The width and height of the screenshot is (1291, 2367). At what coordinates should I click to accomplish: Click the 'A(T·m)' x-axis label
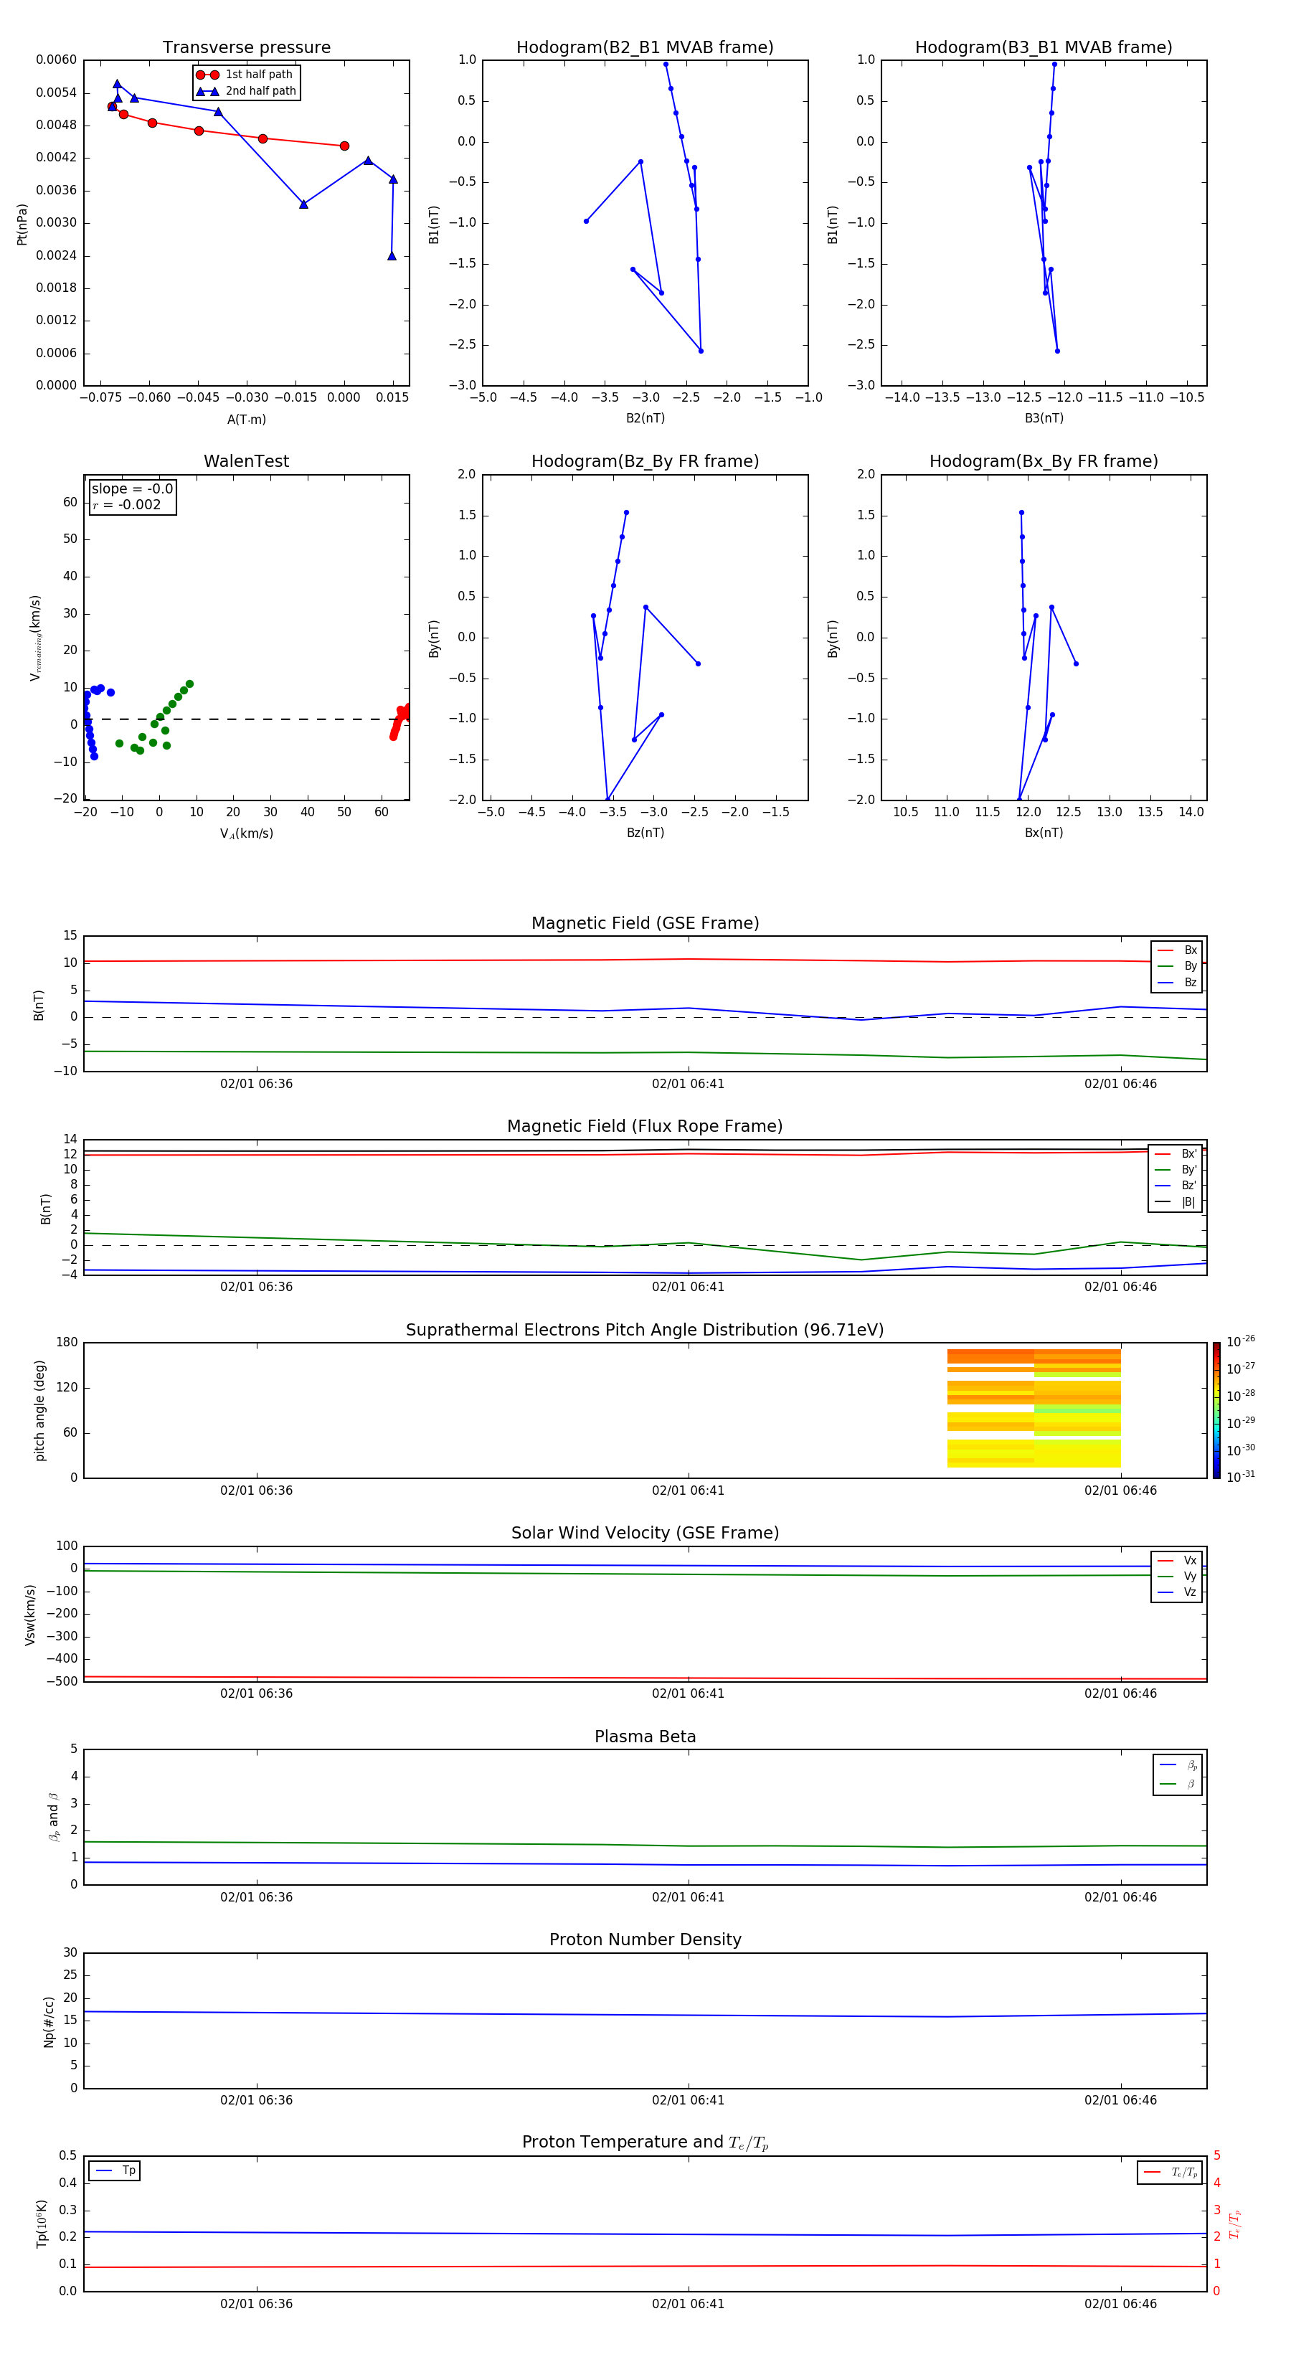point(246,419)
